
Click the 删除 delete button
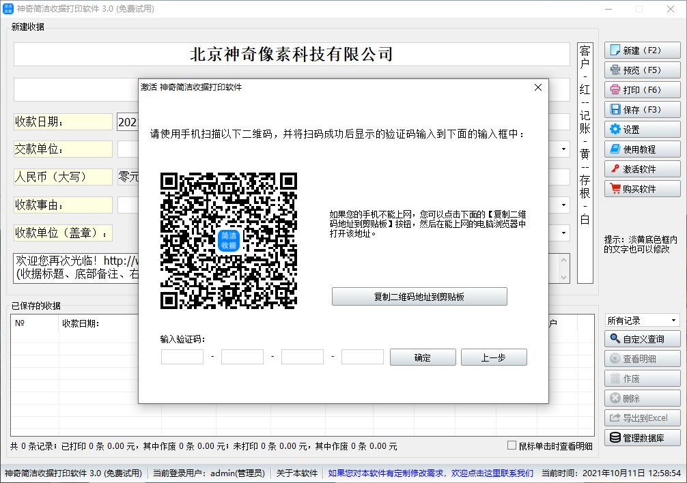pos(643,398)
